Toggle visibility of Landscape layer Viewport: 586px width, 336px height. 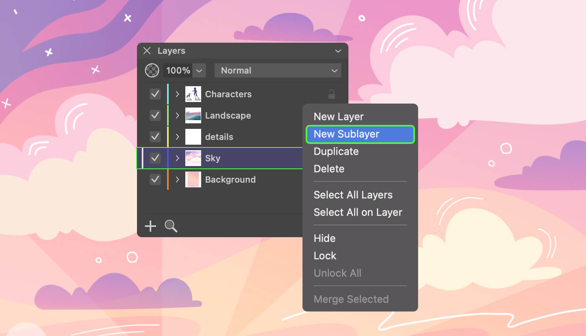pos(155,115)
